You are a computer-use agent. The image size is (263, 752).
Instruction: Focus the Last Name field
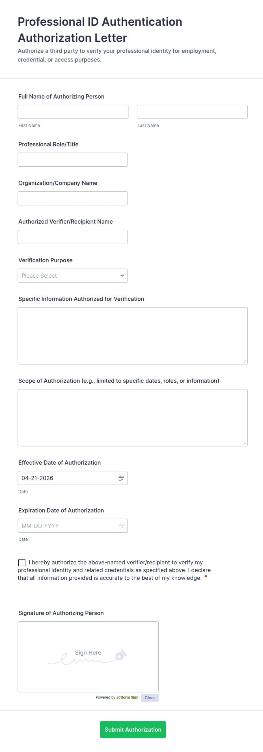[192, 112]
